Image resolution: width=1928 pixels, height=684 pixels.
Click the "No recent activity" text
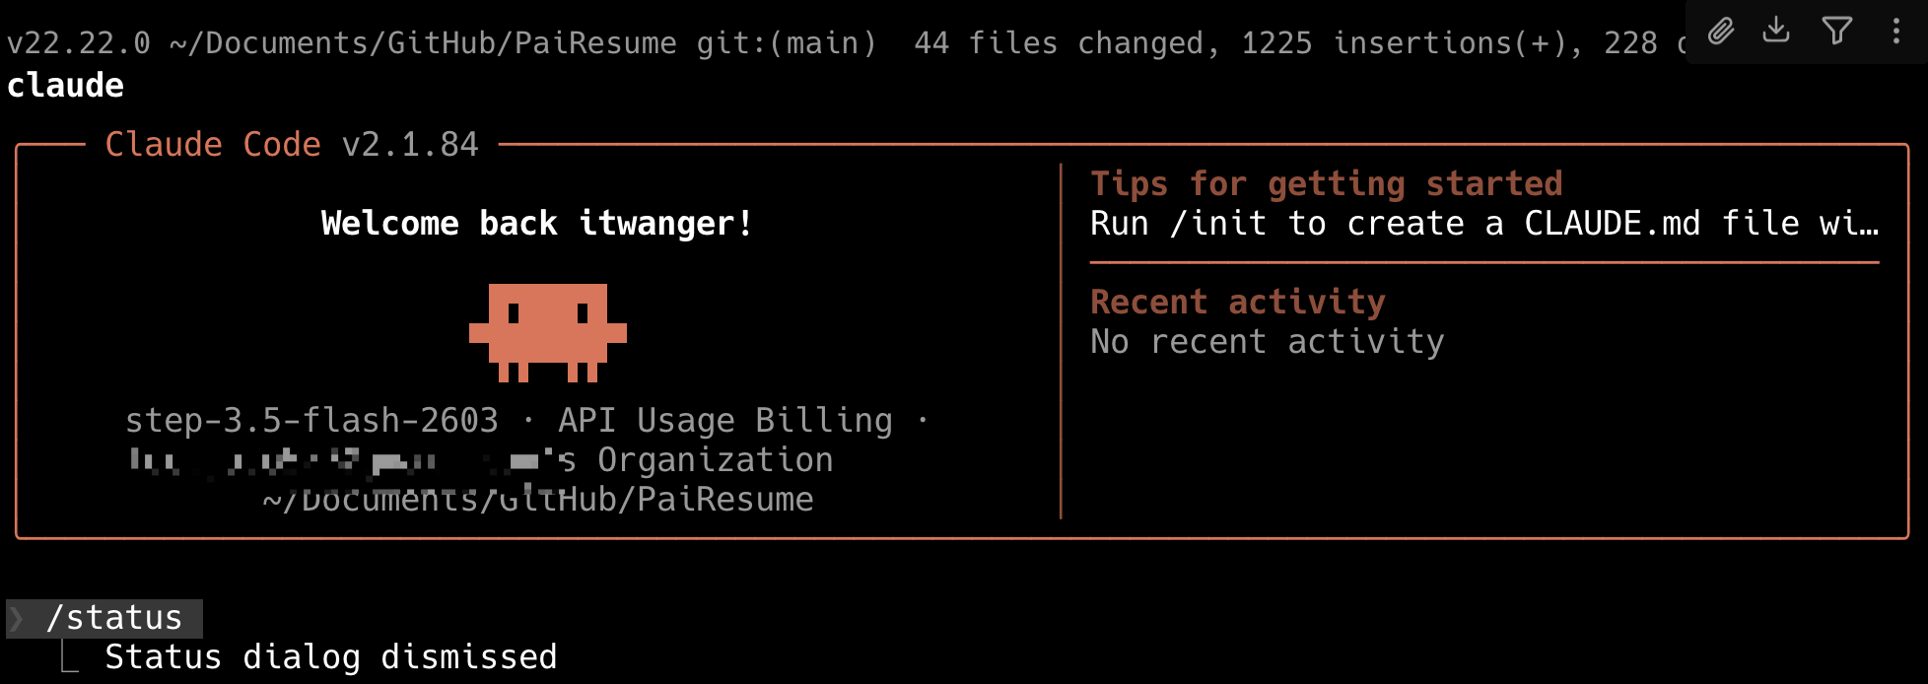1267,342
